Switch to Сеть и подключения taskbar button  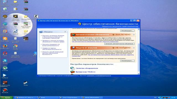coord(69,98)
